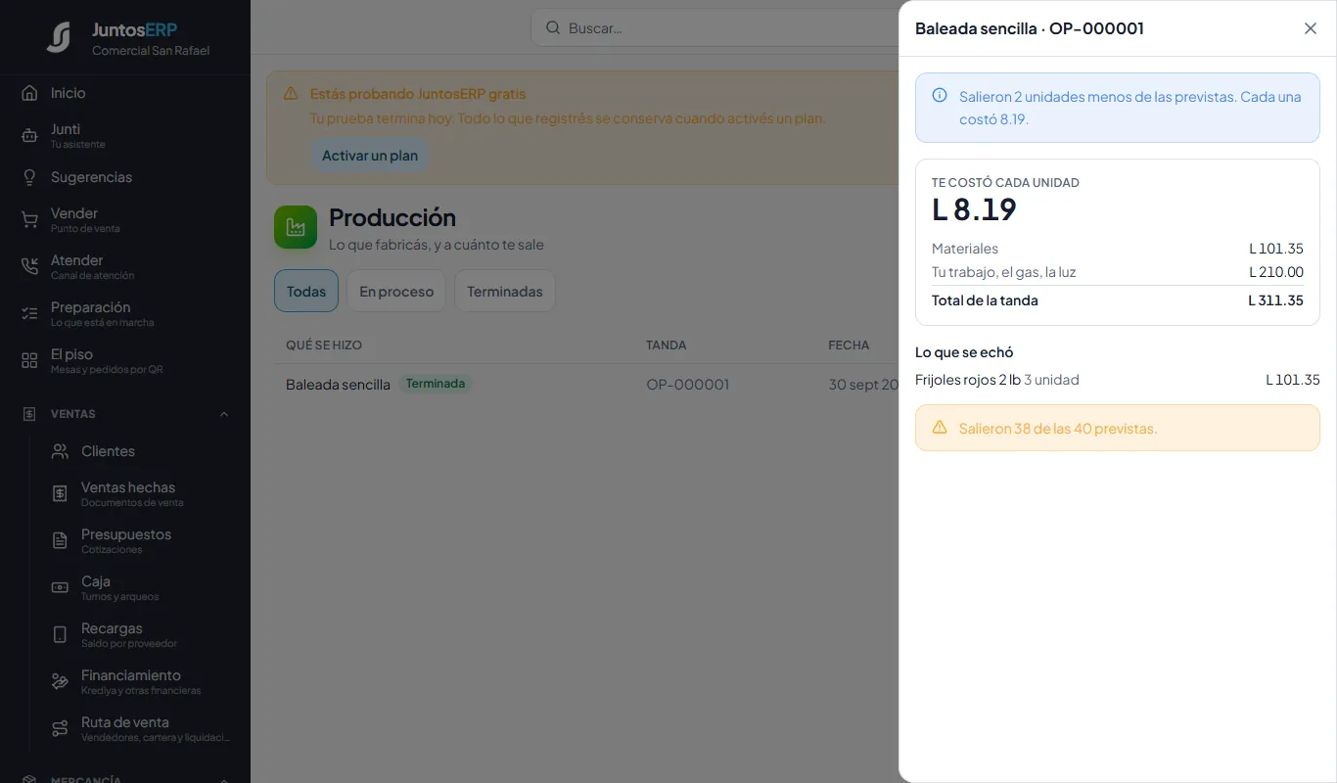Open Recargas phone device icon

click(x=60, y=635)
